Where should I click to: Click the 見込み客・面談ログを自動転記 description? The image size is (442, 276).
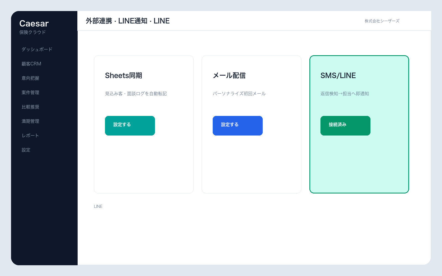(136, 94)
